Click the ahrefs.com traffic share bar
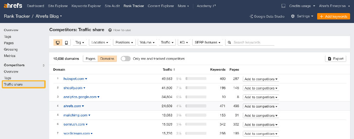This screenshot has height=139, width=354. click(x=196, y=106)
